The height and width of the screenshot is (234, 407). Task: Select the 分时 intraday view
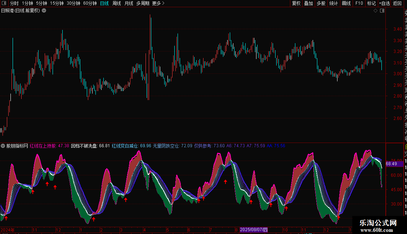pyautogui.click(x=14, y=3)
